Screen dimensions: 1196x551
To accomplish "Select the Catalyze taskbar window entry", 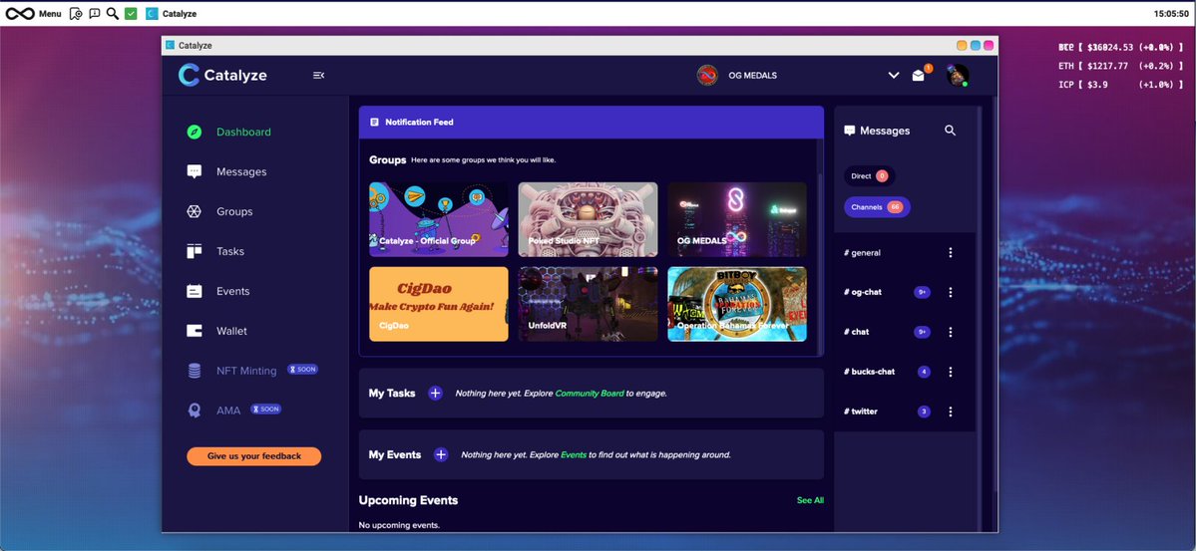I will click(x=171, y=14).
